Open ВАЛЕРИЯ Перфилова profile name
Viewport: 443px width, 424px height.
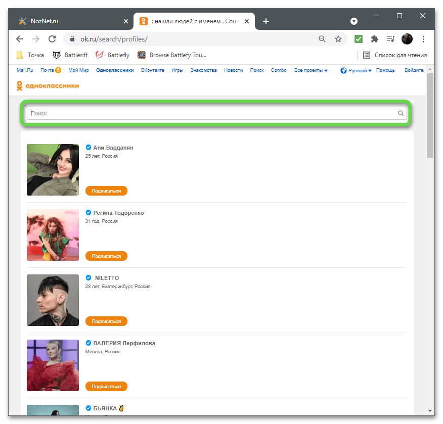(124, 343)
